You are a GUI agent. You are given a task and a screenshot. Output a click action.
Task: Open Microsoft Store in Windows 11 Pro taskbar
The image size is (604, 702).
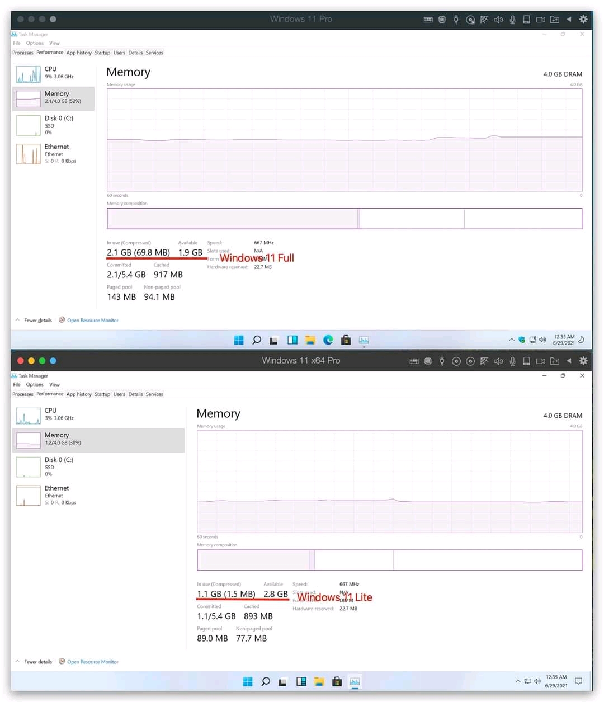click(x=346, y=340)
